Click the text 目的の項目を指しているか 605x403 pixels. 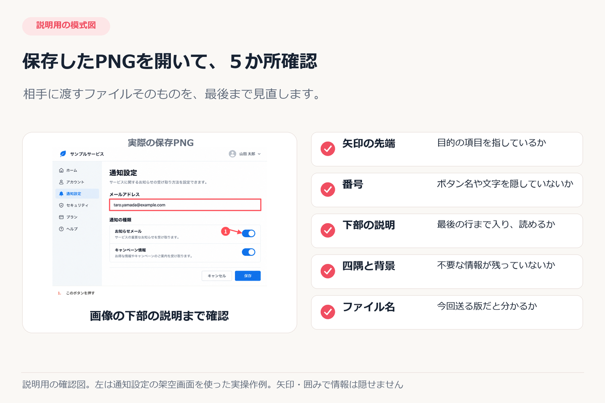(492, 143)
